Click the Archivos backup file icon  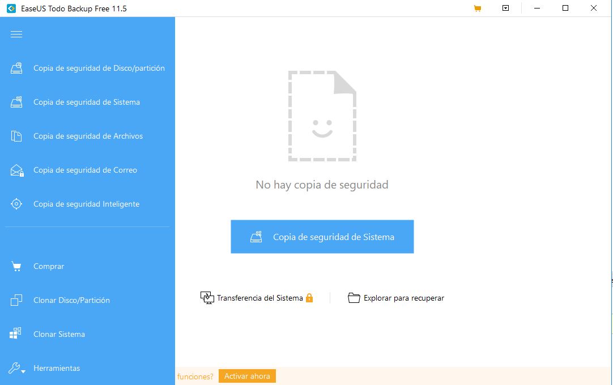(16, 136)
